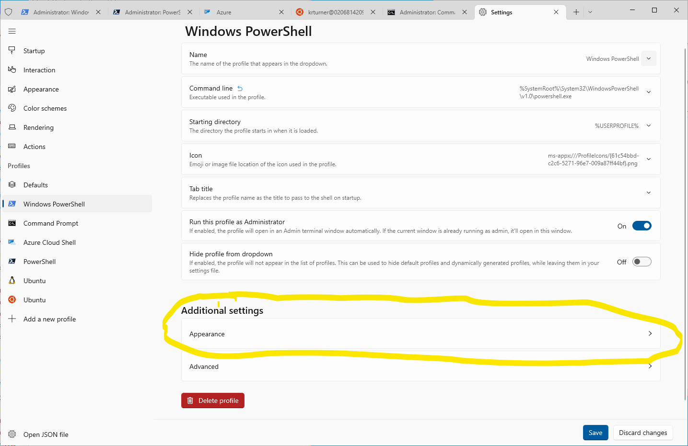Image resolution: width=688 pixels, height=446 pixels.
Task: Open the Advanced additional settings row
Action: coord(420,366)
